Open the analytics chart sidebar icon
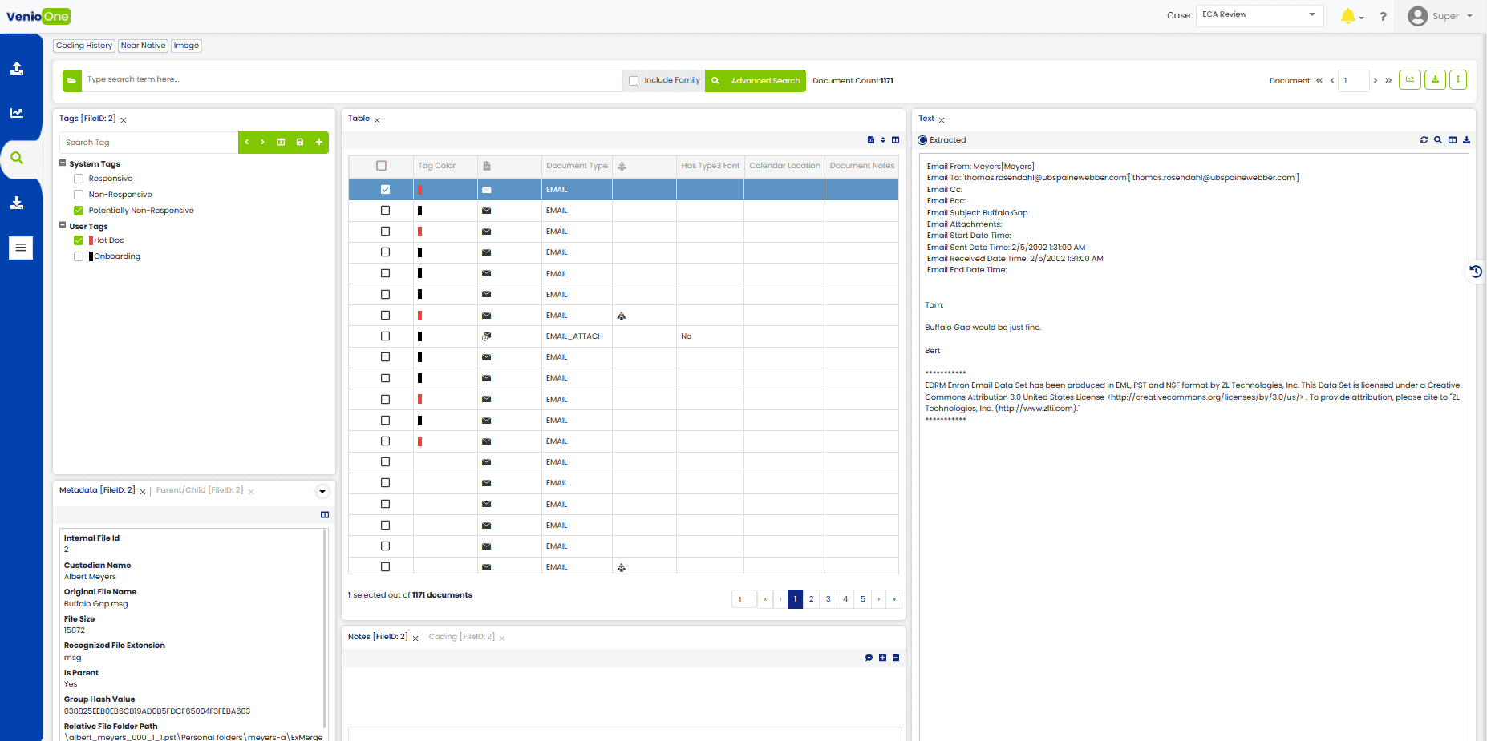Viewport: 1487px width, 741px height. pos(17,113)
